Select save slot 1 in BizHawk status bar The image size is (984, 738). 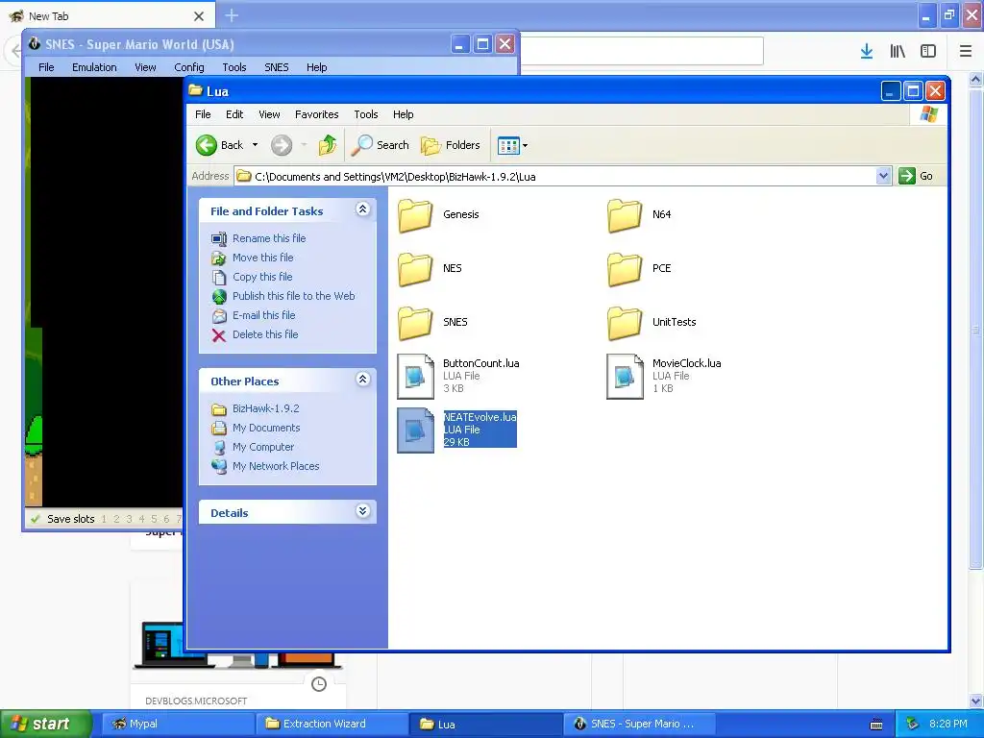[104, 519]
